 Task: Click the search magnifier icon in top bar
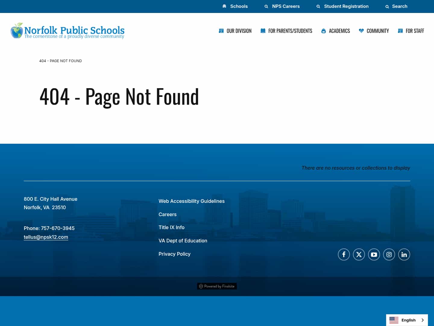pyautogui.click(x=387, y=6)
